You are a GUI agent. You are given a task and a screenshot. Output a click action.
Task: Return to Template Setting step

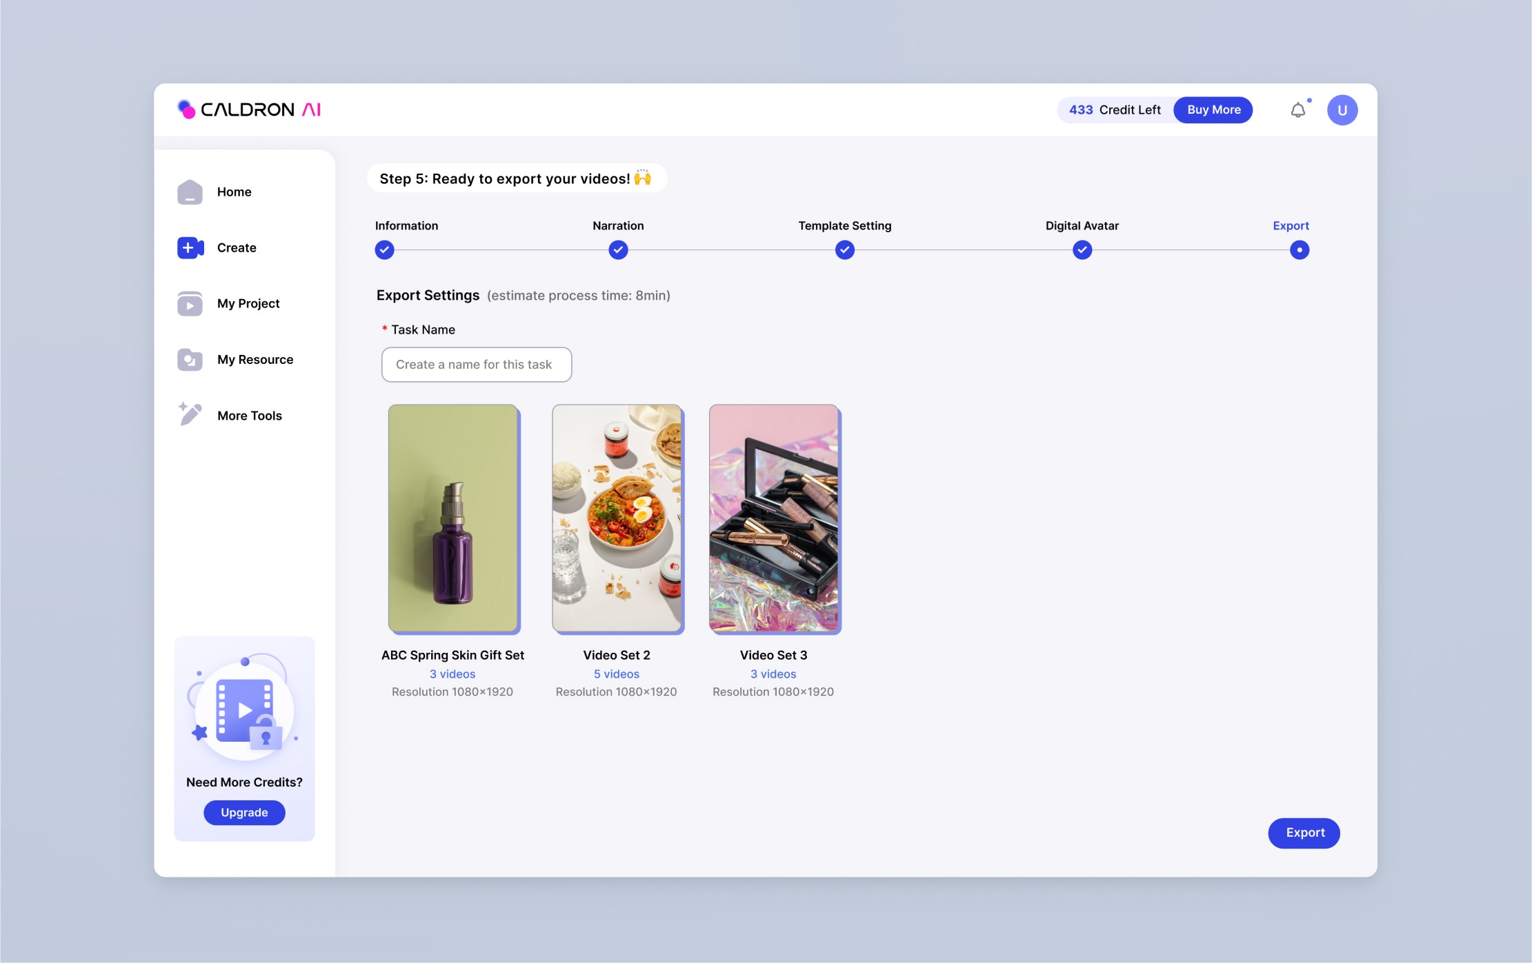click(x=844, y=250)
